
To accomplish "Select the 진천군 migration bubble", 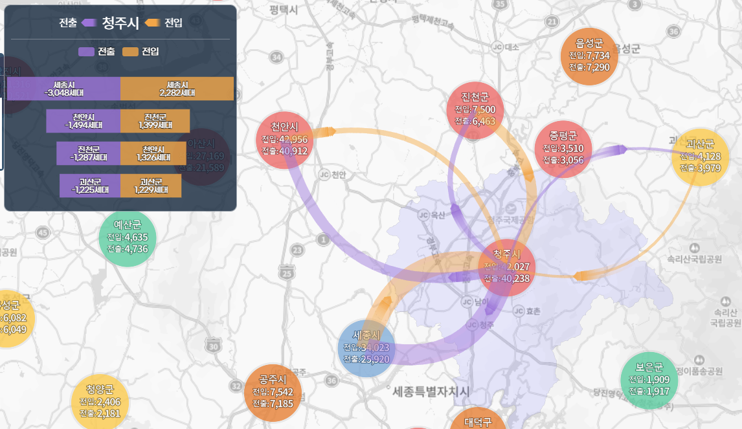I will 475,110.
